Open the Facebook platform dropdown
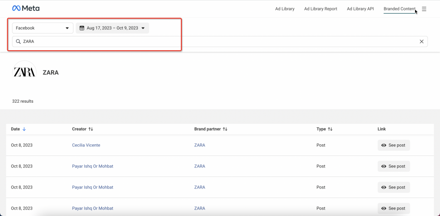440x216 pixels. click(43, 28)
